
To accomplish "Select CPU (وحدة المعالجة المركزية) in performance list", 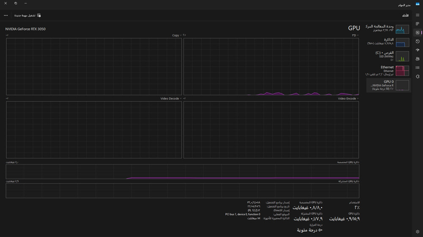I will (x=388, y=29).
